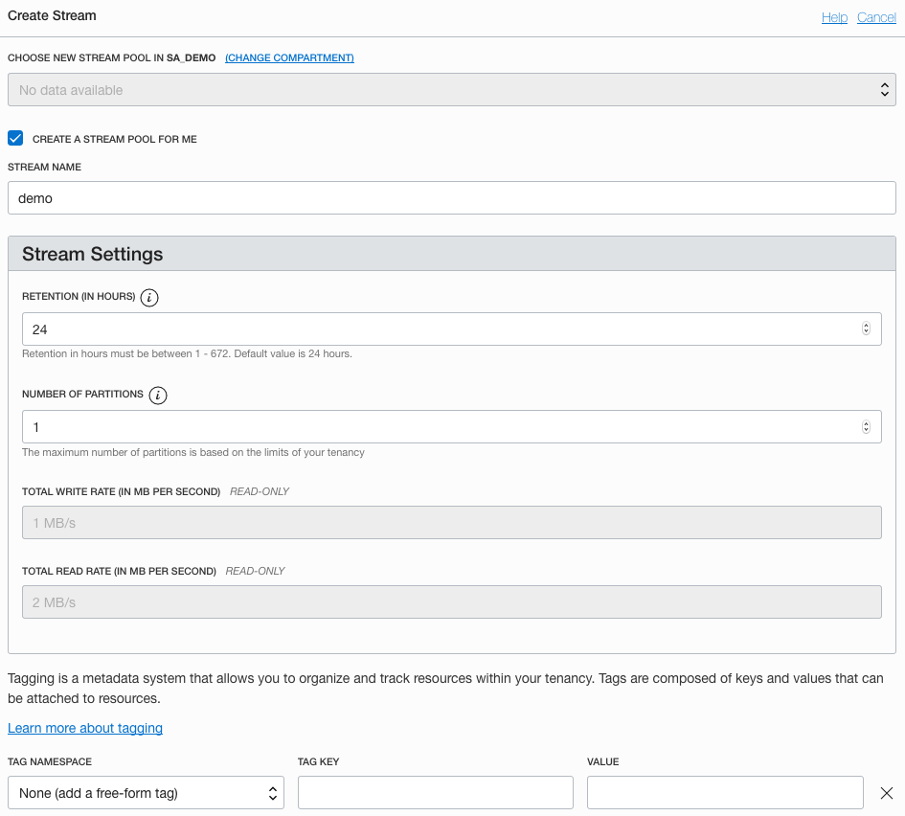Cancel the Create Stream dialog
This screenshot has height=816, width=905.
point(876,17)
